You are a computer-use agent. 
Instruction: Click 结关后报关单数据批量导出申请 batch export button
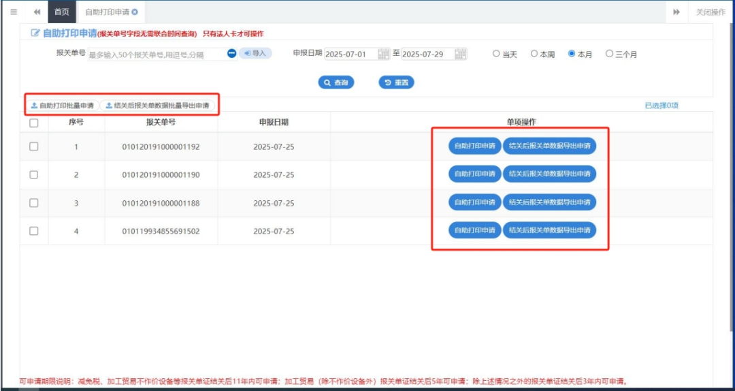157,106
